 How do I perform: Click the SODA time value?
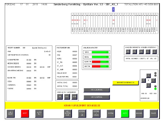pyautogui.click(x=29, y=82)
